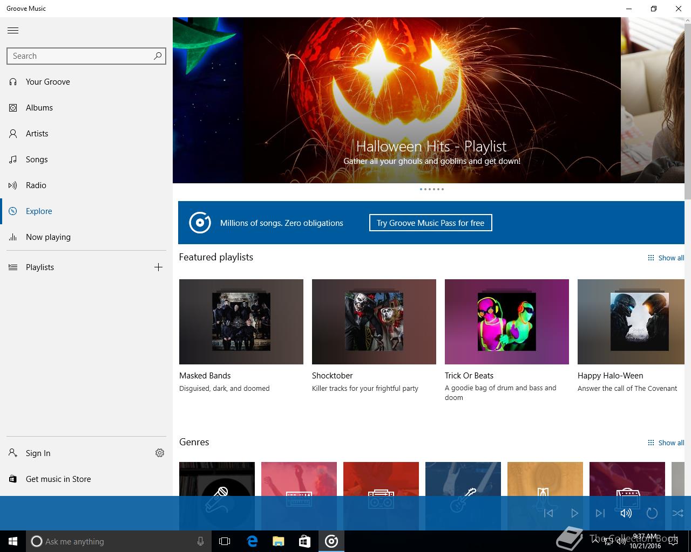Open the Masked Bands playlist thumbnail

(241, 322)
